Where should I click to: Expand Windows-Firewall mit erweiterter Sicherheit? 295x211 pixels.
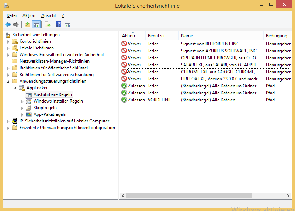click(x=8, y=55)
